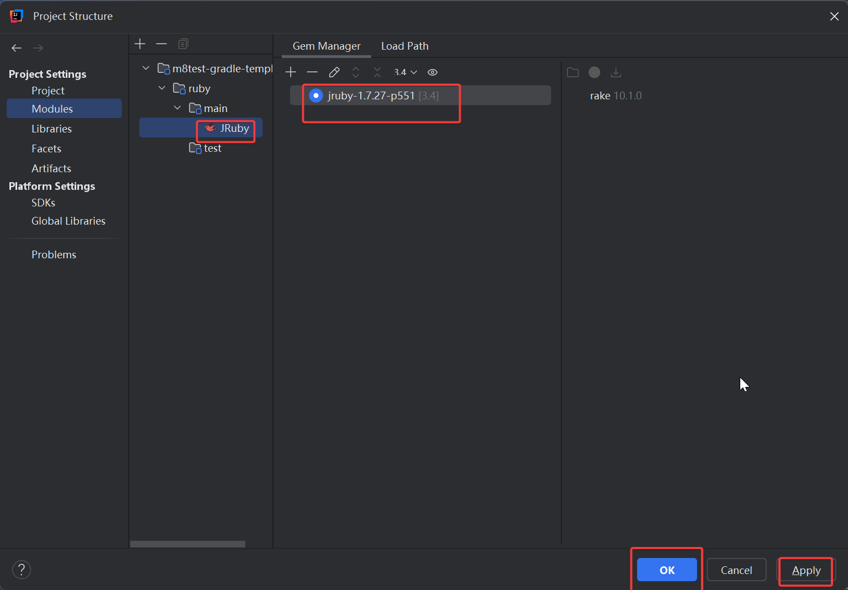Click the add module plus icon
848x590 pixels.
click(x=140, y=44)
